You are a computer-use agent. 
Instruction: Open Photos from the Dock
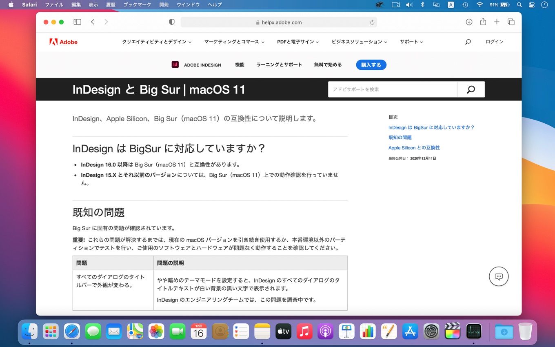pyautogui.click(x=156, y=331)
